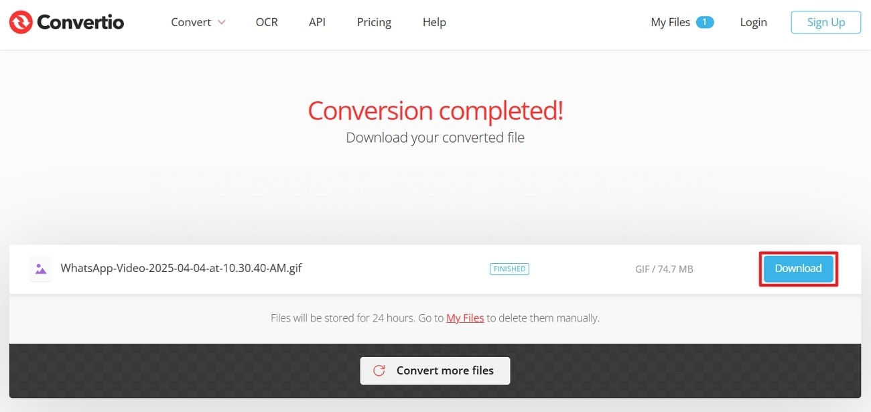
Task: Expand the Convert dropdown menu
Action: coord(198,22)
